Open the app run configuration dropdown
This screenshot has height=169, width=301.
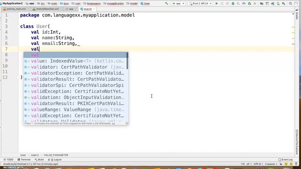(x=178, y=3)
